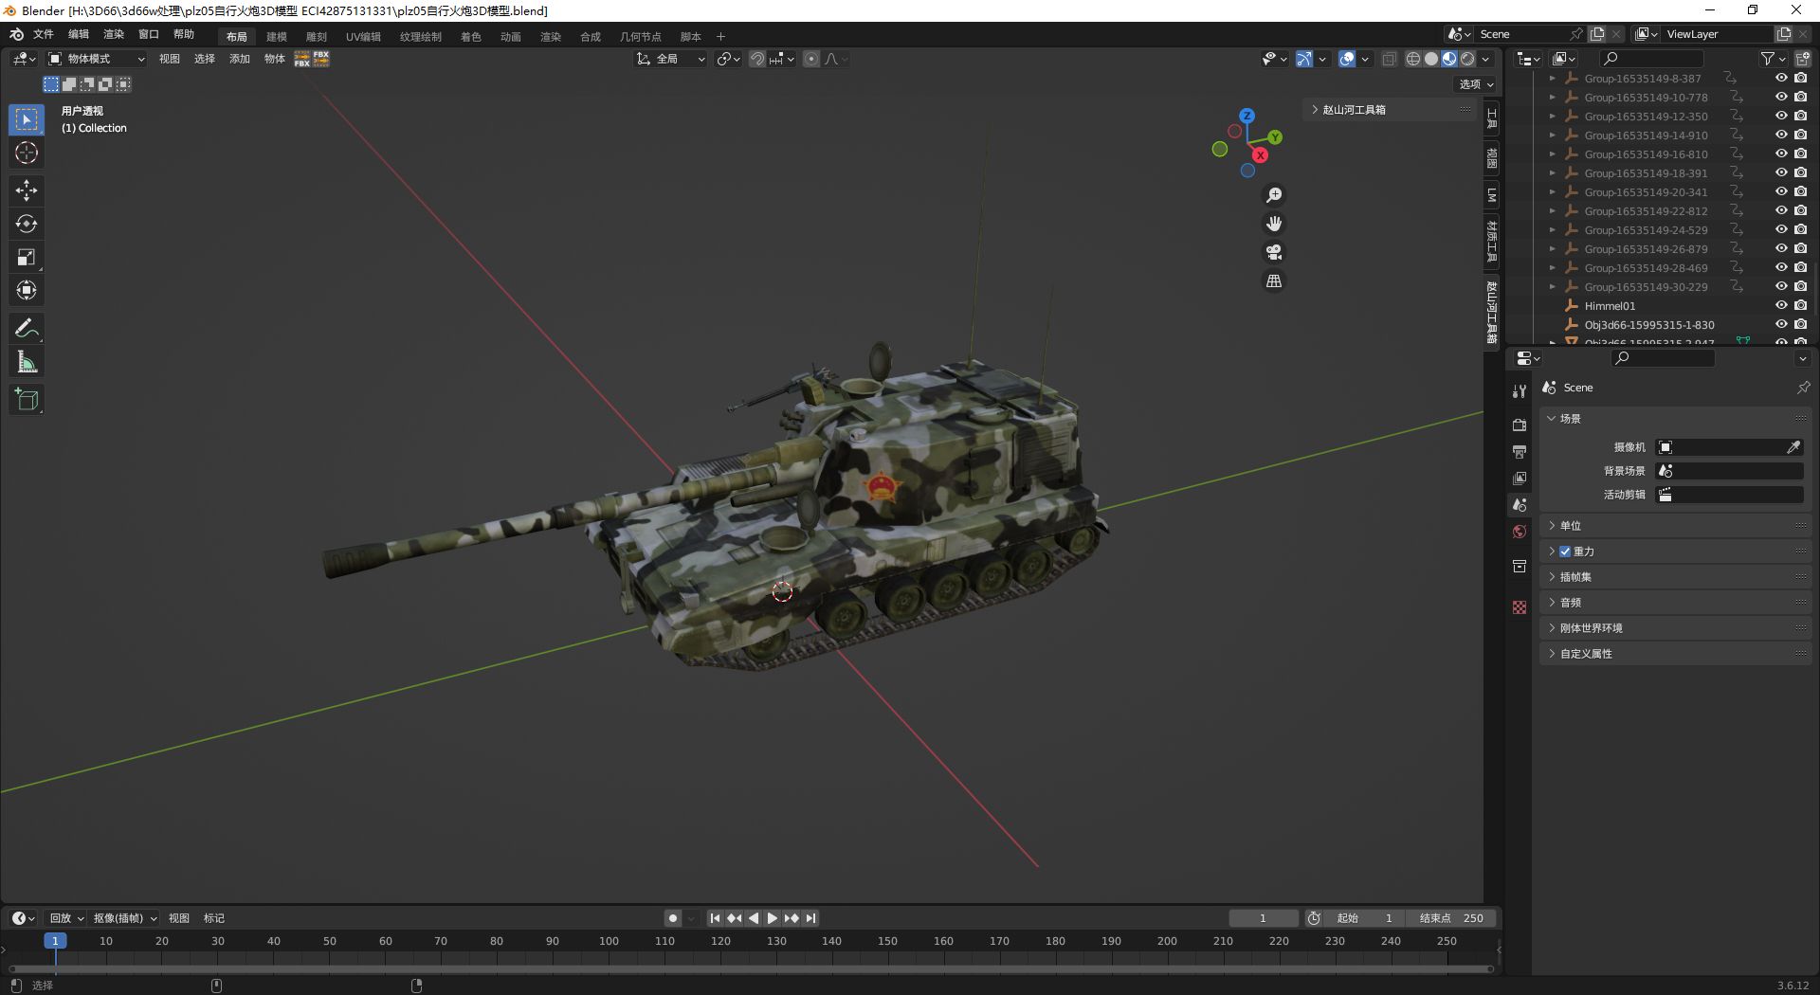
Task: Jump to the timeline end frame
Action: pos(810,918)
